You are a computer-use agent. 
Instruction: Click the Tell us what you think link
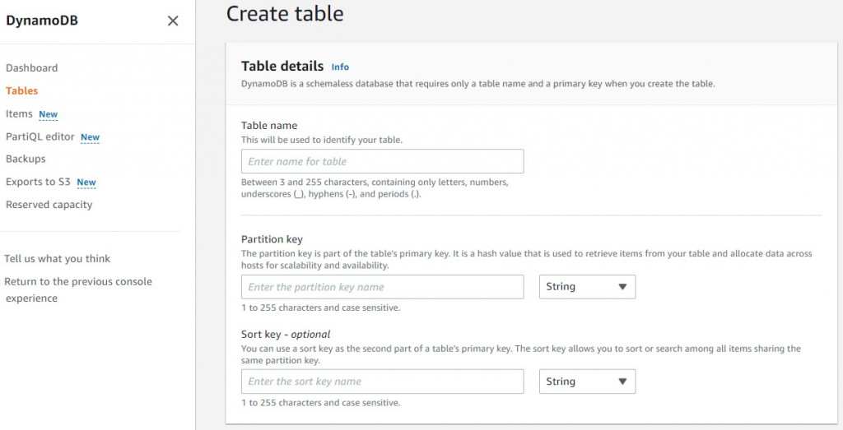click(x=57, y=258)
